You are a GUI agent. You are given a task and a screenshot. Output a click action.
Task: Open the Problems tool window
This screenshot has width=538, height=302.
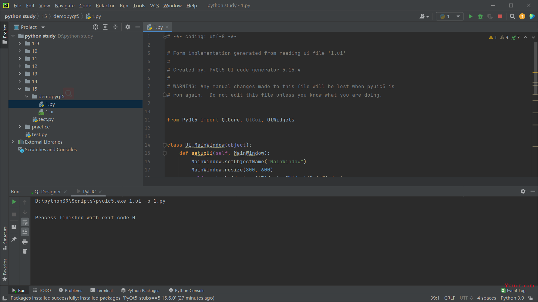pos(71,290)
